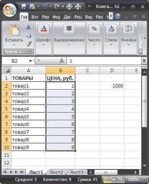Go to previous sheet tab arrow

tap(11, 172)
